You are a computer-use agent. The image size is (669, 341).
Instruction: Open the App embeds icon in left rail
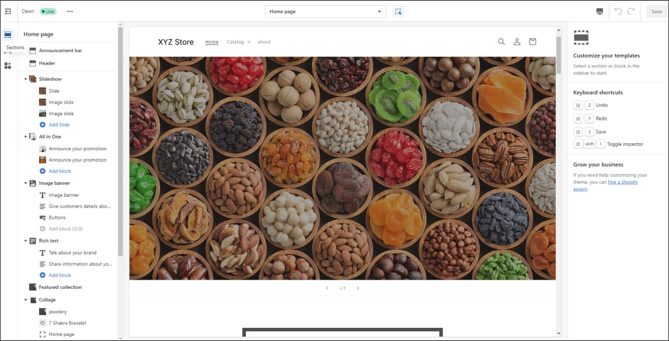click(8, 66)
